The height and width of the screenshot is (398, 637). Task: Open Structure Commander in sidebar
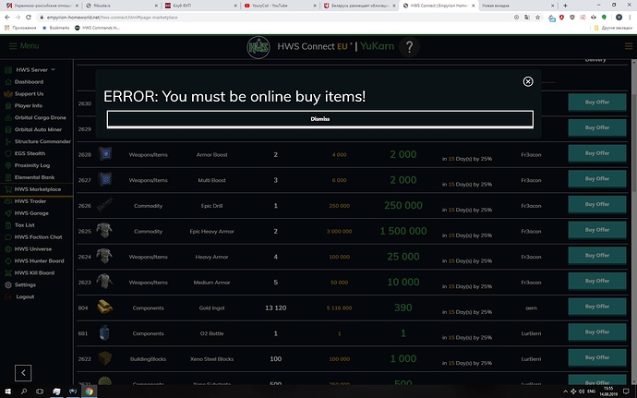[42, 141]
